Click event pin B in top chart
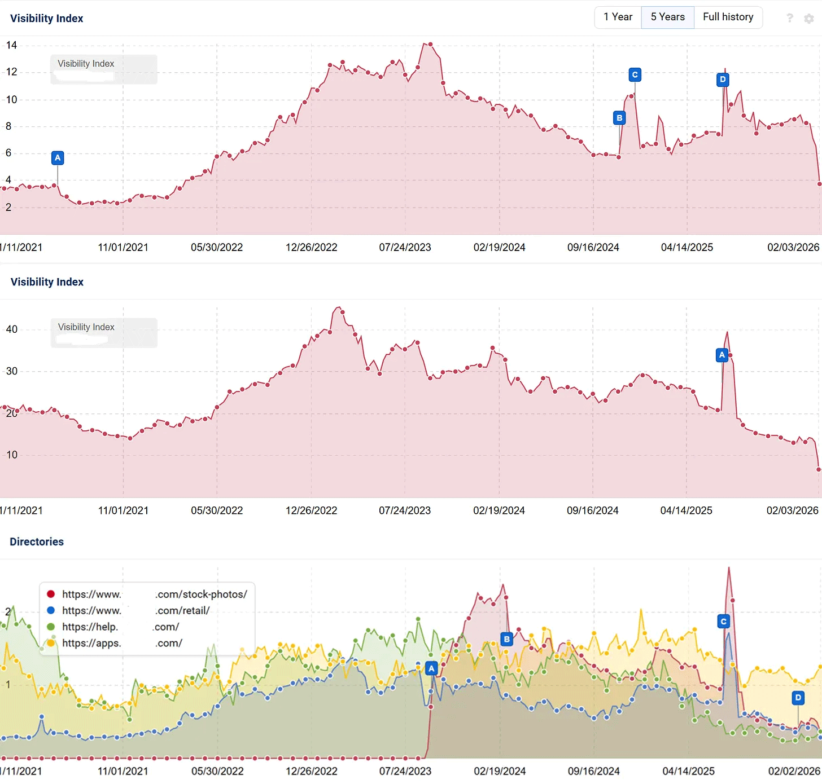This screenshot has height=784, width=822. click(x=619, y=118)
